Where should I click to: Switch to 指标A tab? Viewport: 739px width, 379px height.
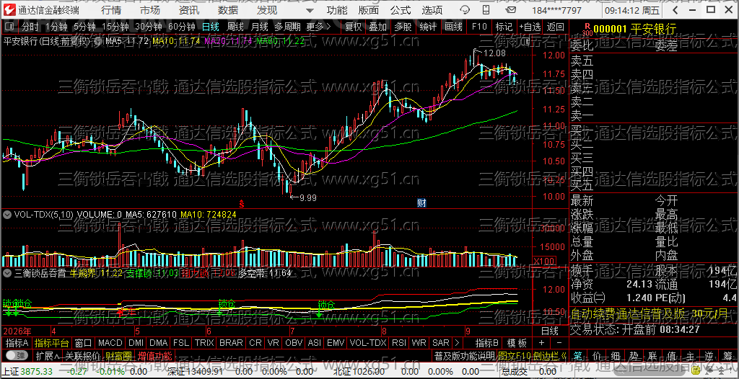pos(17,343)
